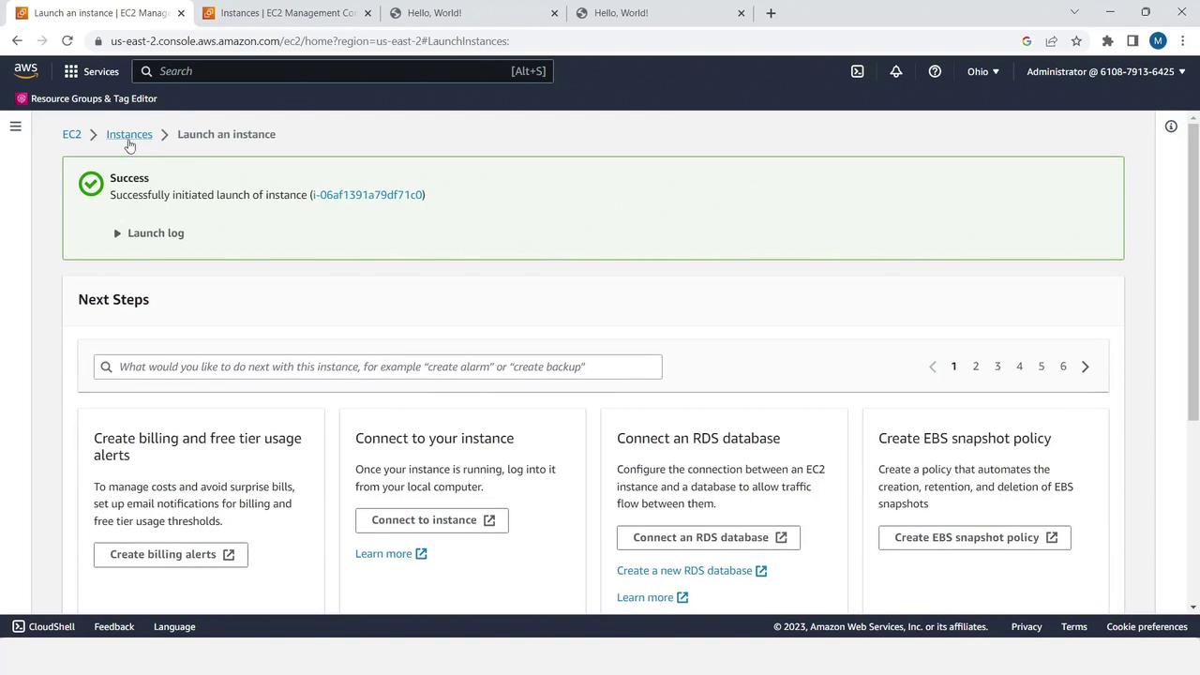The width and height of the screenshot is (1200, 675).
Task: Open the browser extensions puzzle icon
Action: tap(1107, 41)
